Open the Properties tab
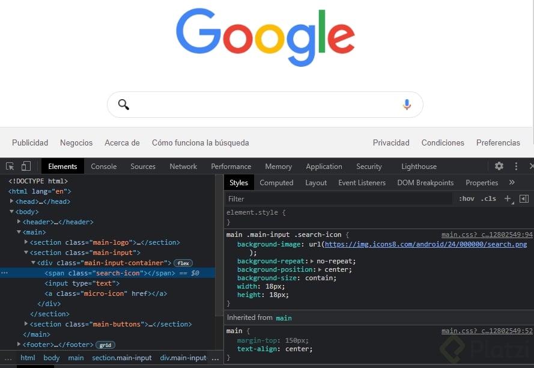This screenshot has height=368, width=534. coord(482,183)
